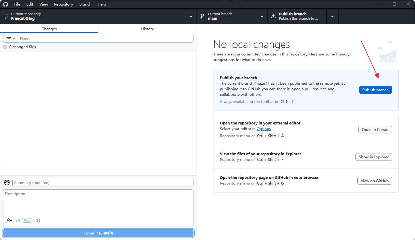Viewport: 415px width, 240px height.
Task: Open the Current repository Freecat-Blog dropdown
Action: [x=98, y=16]
